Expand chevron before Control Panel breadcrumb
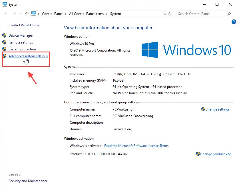 tap(39, 14)
